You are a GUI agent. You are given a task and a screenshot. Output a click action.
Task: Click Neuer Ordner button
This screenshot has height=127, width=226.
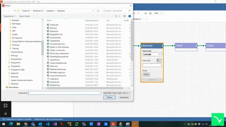[25, 16]
